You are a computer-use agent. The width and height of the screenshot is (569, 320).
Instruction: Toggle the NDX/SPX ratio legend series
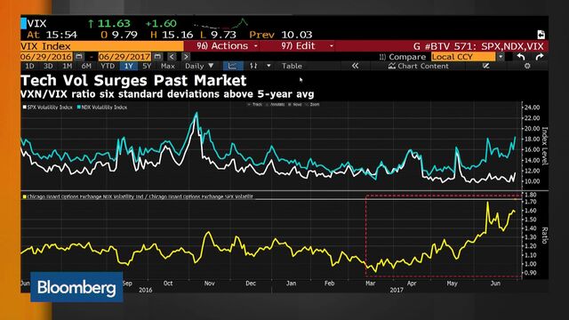[138, 196]
